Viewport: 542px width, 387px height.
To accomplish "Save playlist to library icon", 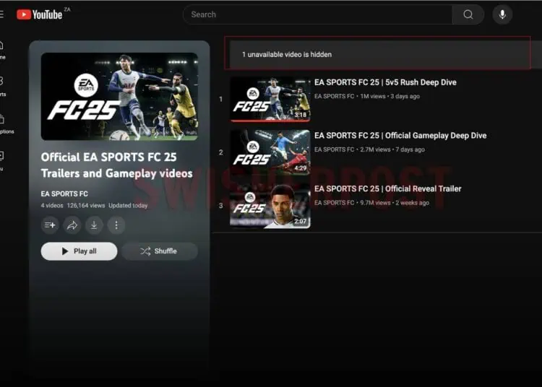I will click(x=51, y=225).
